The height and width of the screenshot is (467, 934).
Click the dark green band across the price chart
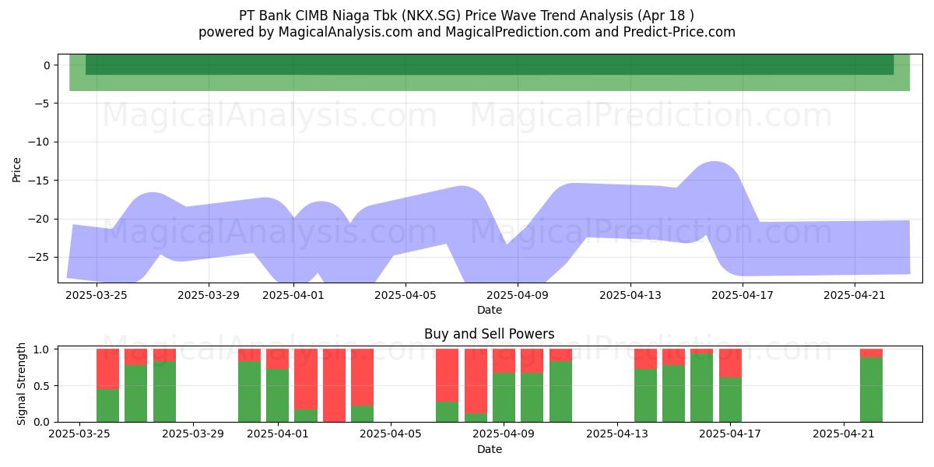pos(490,65)
